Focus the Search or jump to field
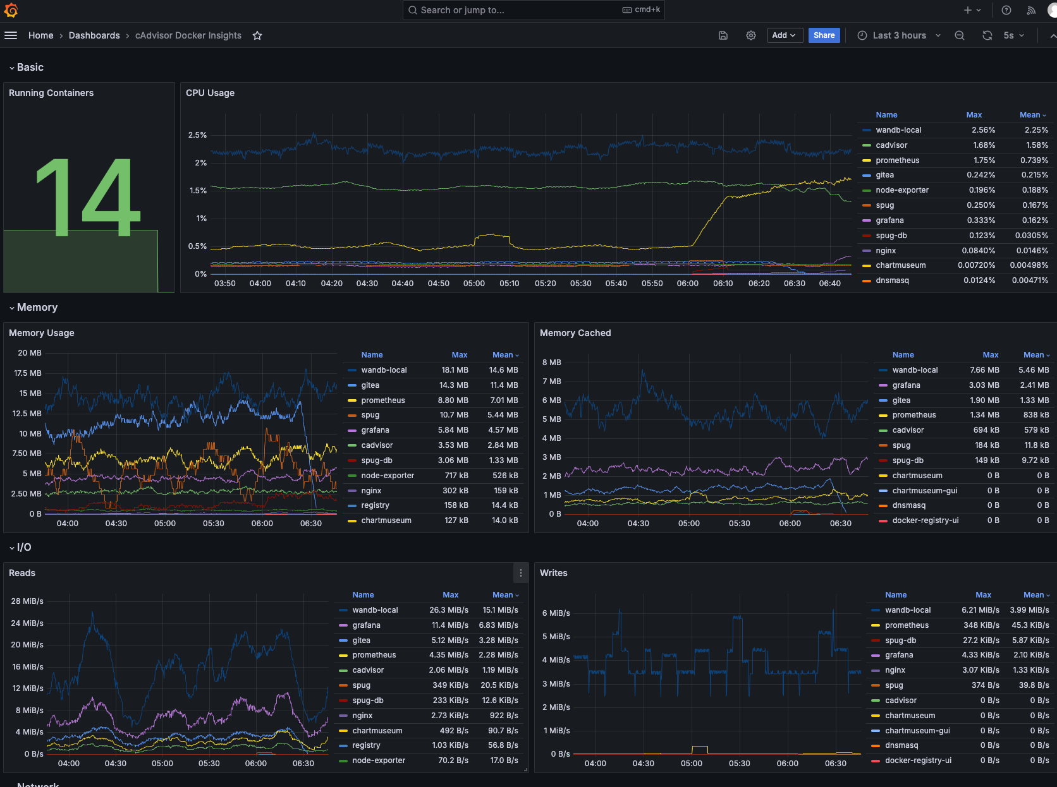The image size is (1057, 787). click(534, 10)
